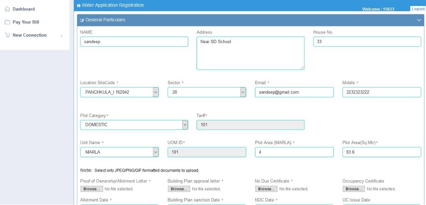Open Dashboard from the sidebar
426x205 pixels.
pyautogui.click(x=24, y=9)
